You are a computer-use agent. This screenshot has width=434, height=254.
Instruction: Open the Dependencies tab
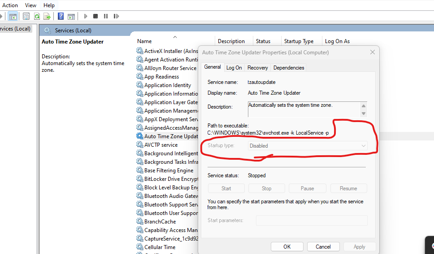pos(289,68)
